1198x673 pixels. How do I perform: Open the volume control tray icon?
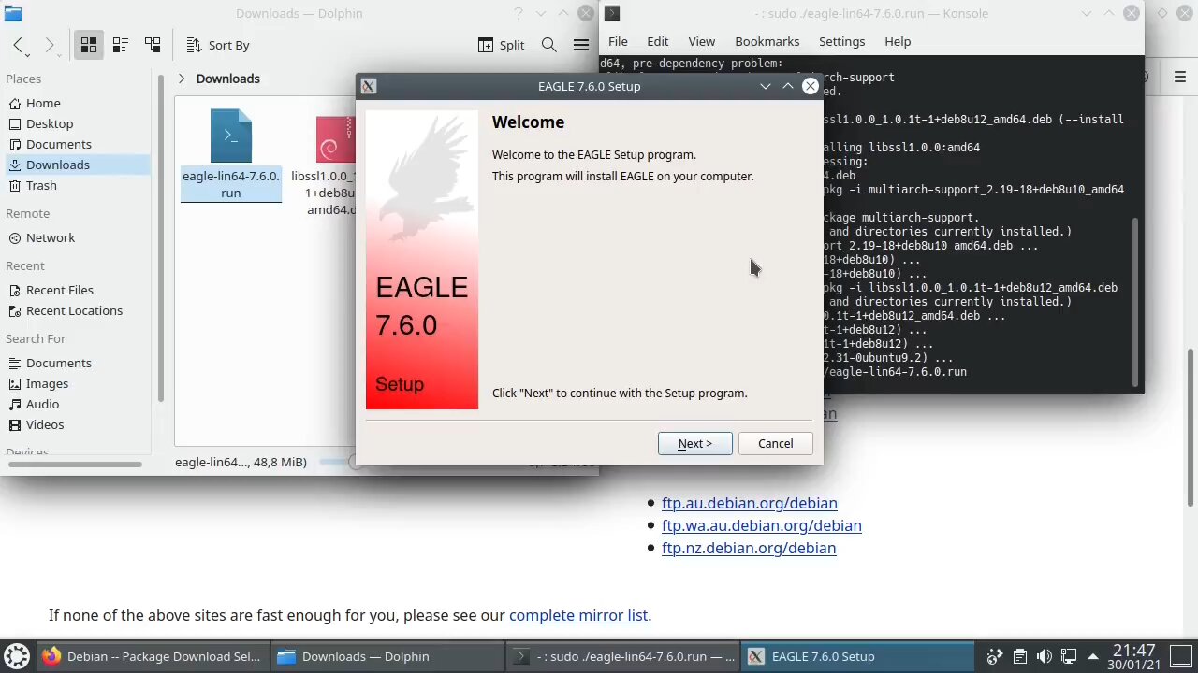click(x=1045, y=656)
